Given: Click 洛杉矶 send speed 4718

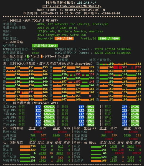Looking at the screenshot, I should [42, 154].
